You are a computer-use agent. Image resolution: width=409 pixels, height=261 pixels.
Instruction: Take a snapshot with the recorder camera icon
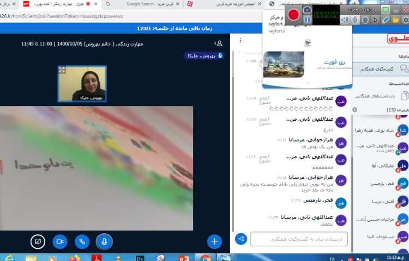click(x=307, y=10)
